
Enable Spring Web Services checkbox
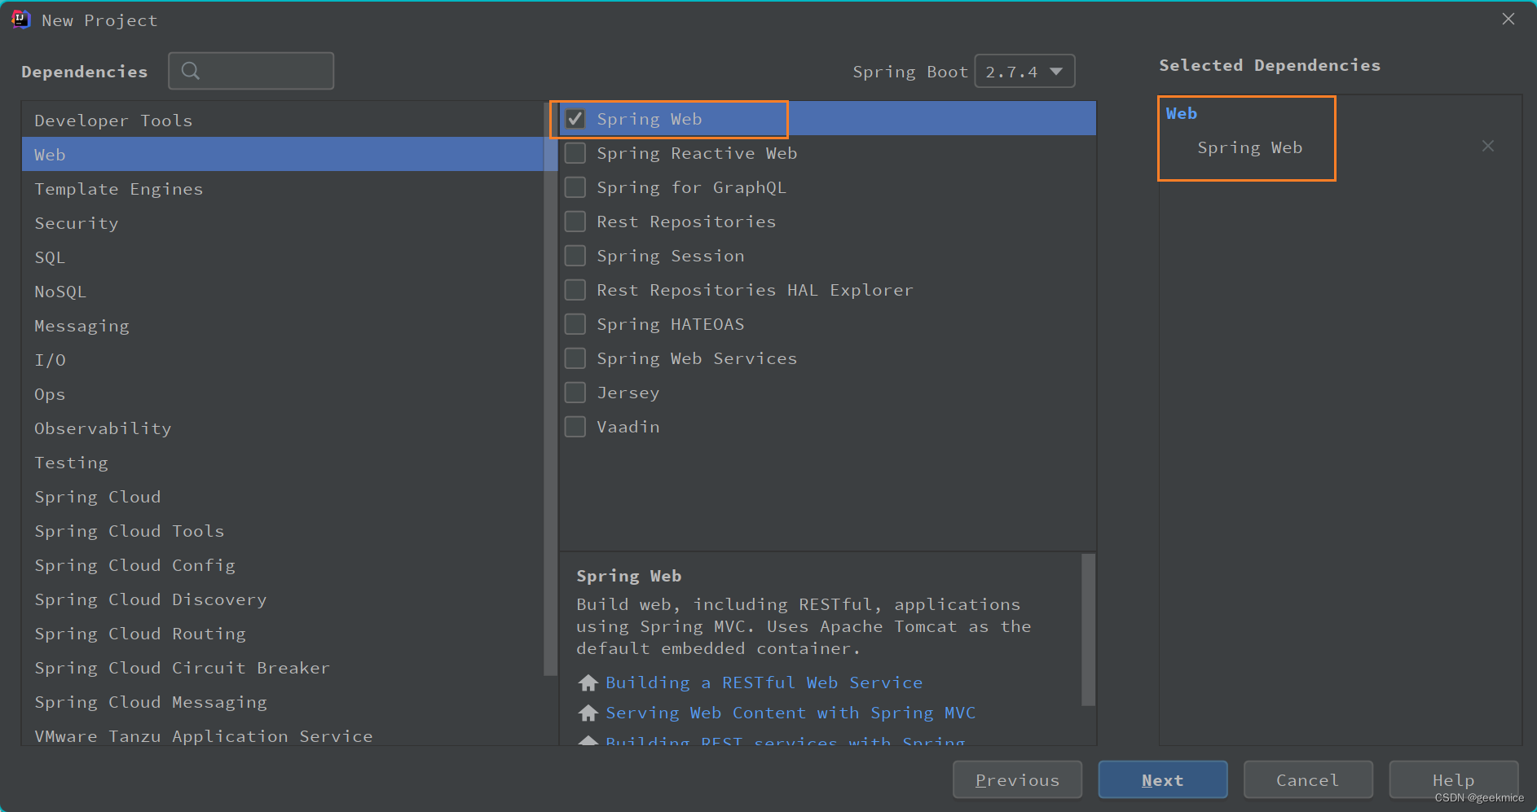(575, 358)
